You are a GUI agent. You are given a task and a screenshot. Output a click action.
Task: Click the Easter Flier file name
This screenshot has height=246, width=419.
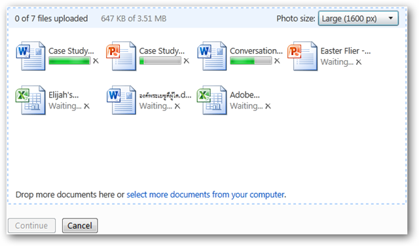point(346,51)
